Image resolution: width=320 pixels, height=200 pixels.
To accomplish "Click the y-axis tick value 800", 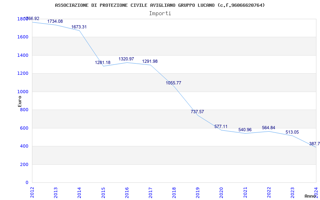I will [x=24, y=110].
